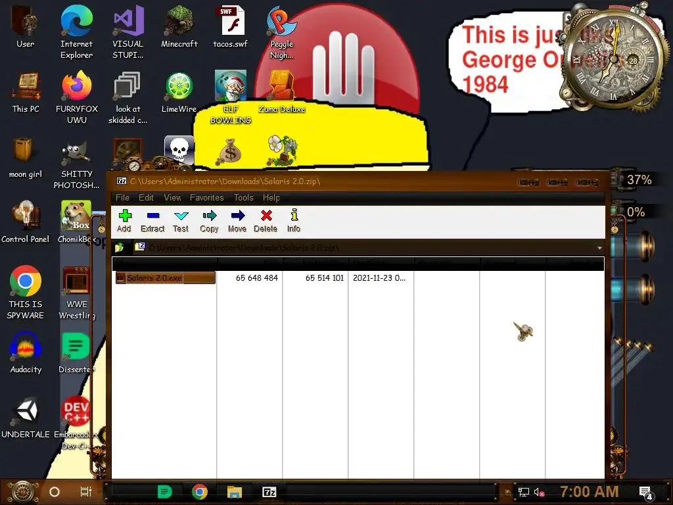Switch to 7-Zip taskbar button
The height and width of the screenshot is (505, 673).
coord(269,492)
